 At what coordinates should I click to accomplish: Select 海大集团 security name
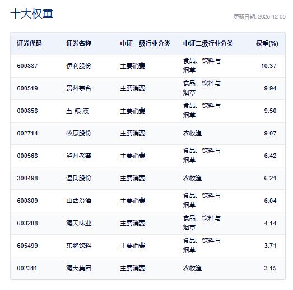pyautogui.click(x=78, y=268)
